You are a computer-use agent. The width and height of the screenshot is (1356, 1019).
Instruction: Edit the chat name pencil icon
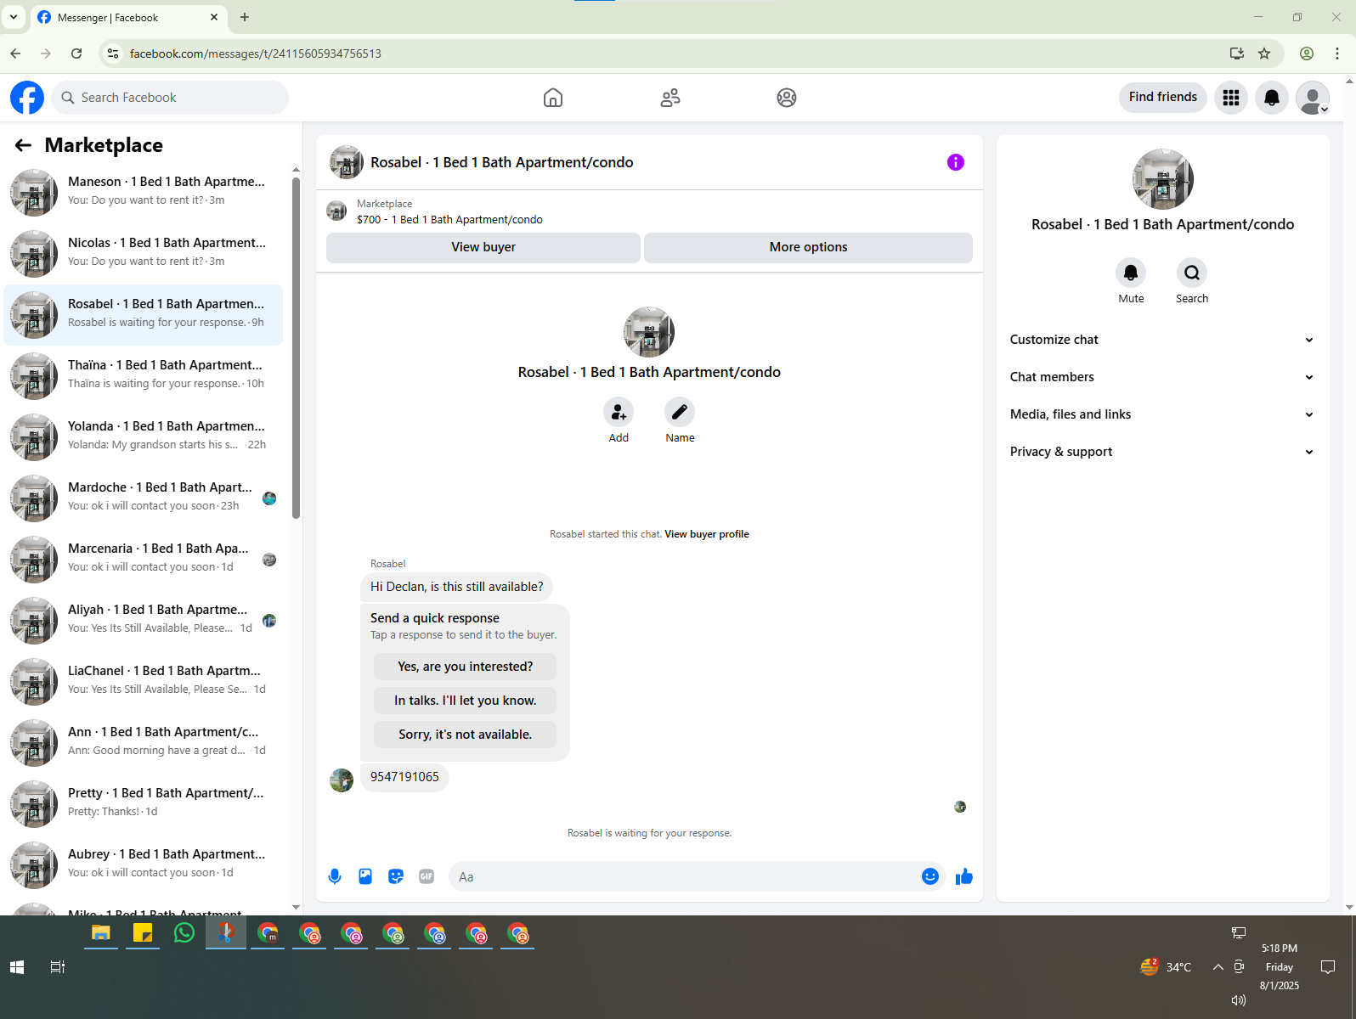click(x=680, y=413)
